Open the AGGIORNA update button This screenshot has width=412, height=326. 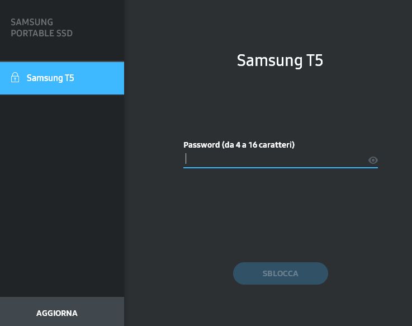[x=62, y=311]
